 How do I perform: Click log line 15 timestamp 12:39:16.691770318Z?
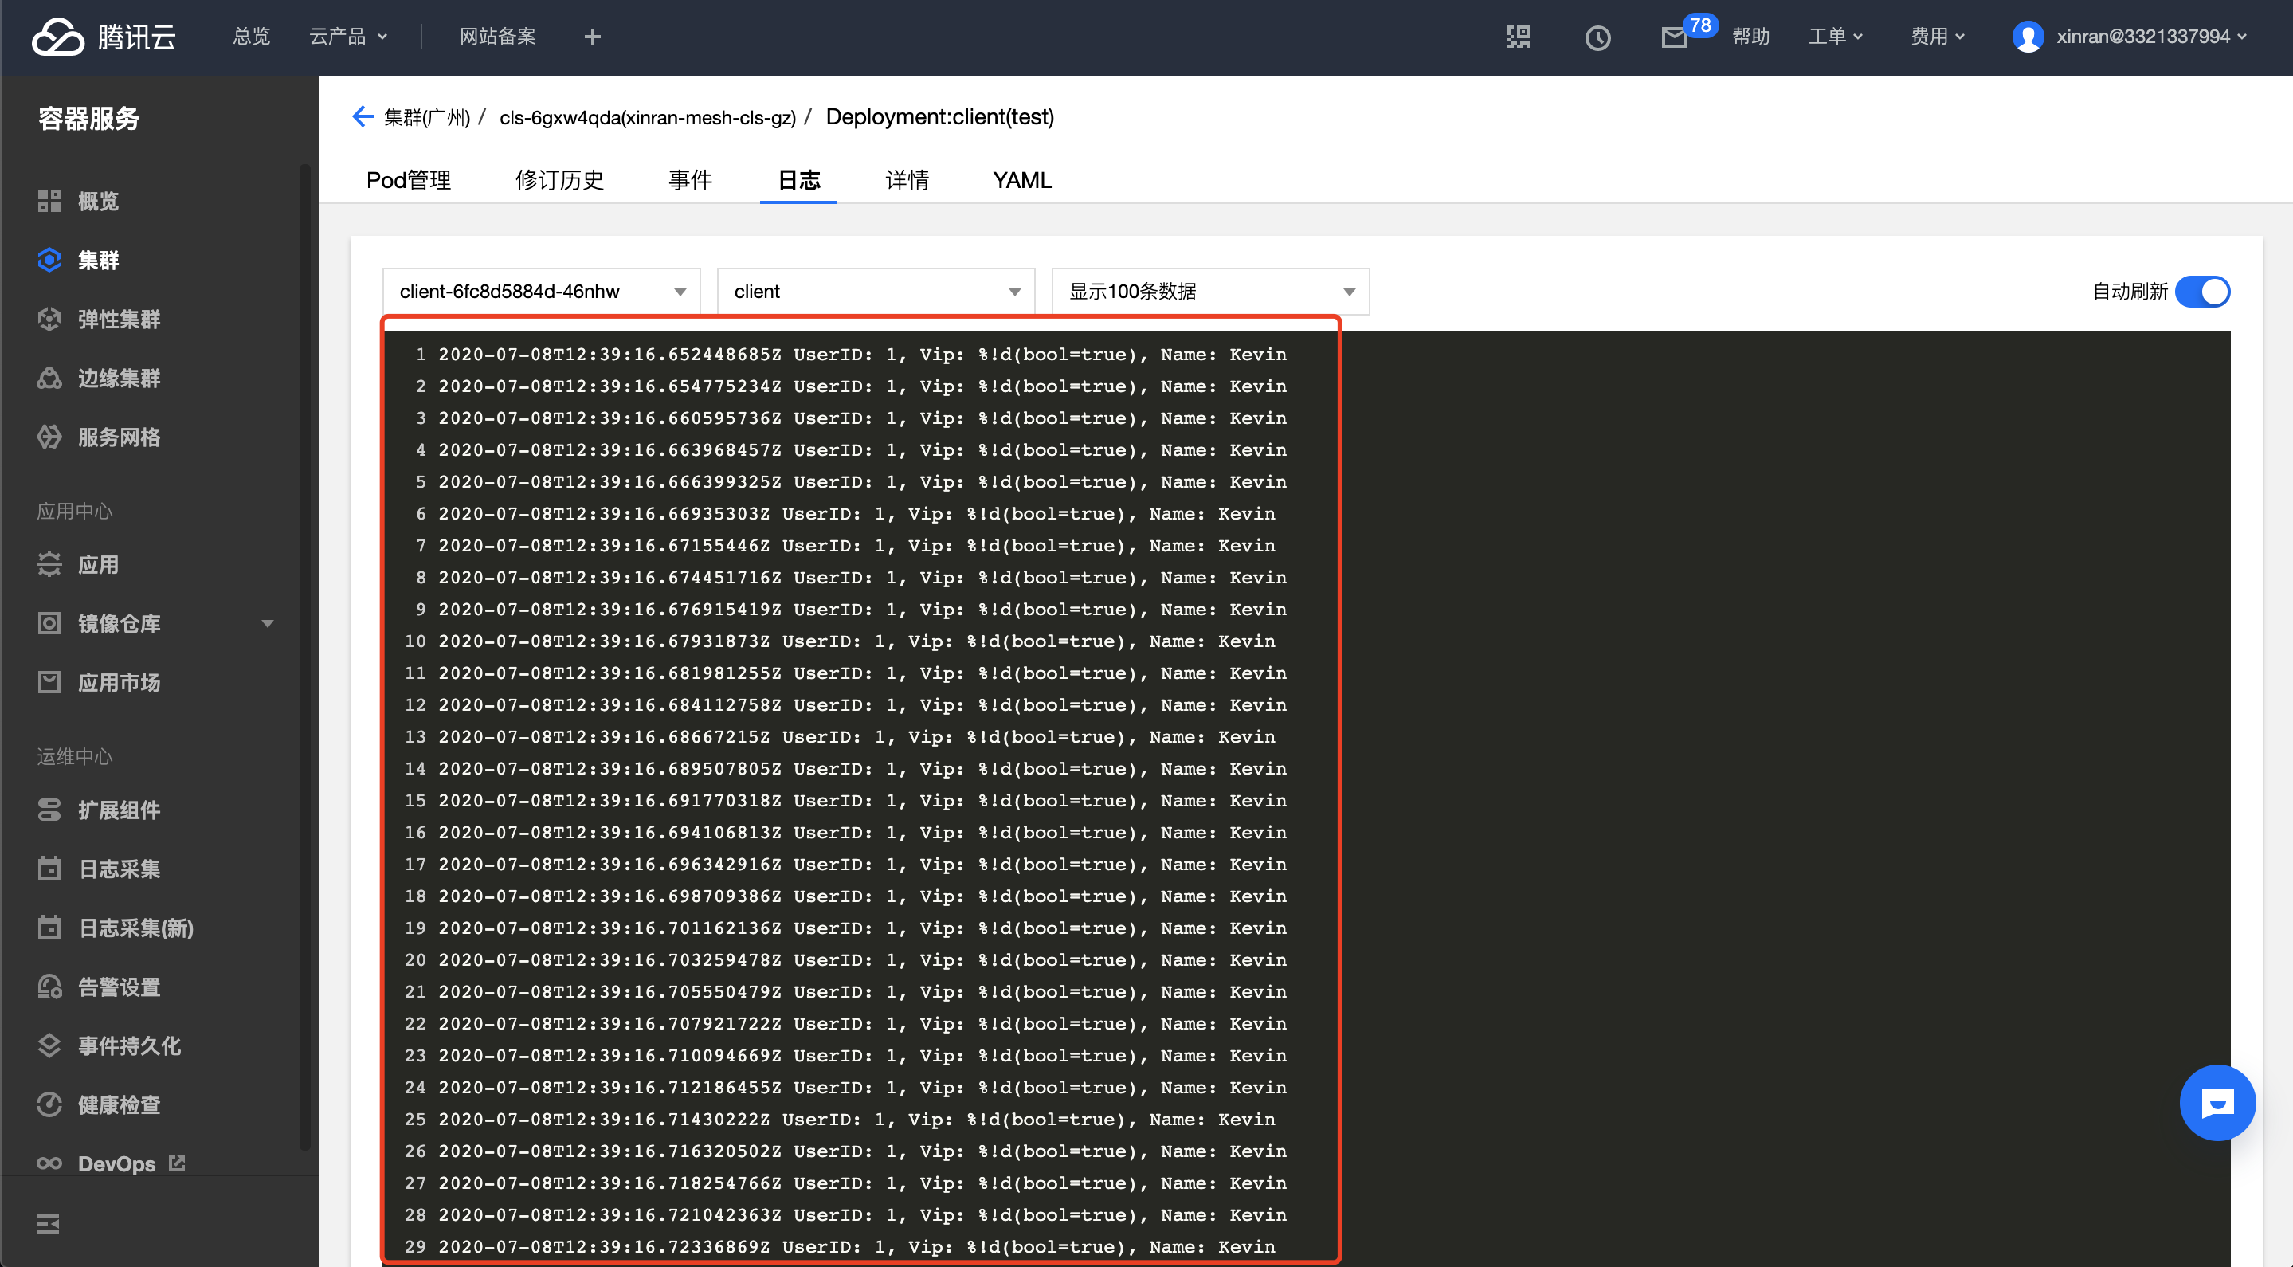tap(670, 801)
